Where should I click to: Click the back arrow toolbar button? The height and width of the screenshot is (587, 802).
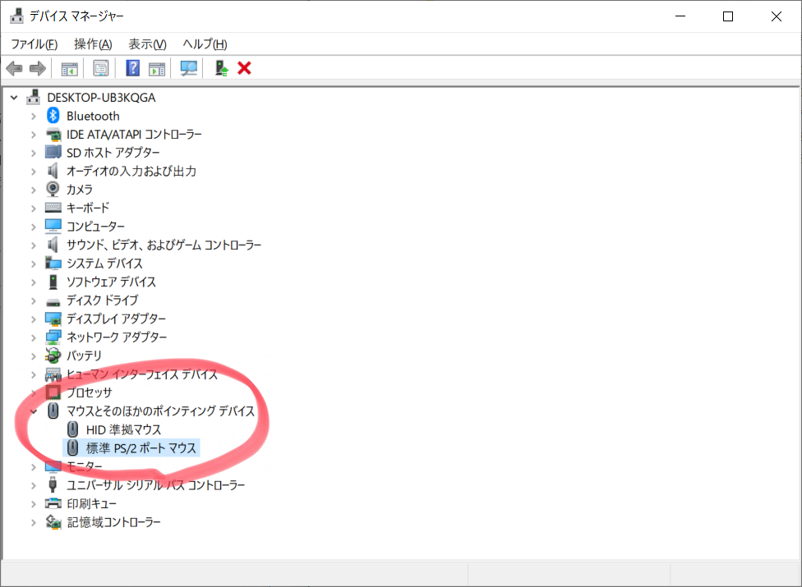point(14,68)
